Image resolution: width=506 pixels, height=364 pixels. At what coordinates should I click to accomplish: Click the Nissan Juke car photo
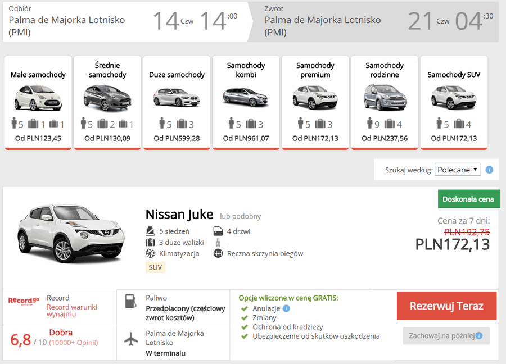tap(71, 233)
